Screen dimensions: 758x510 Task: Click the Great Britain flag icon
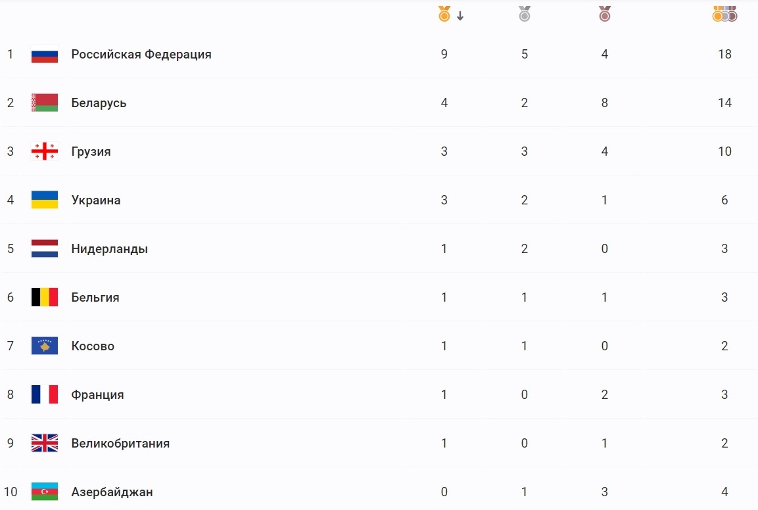(x=45, y=444)
